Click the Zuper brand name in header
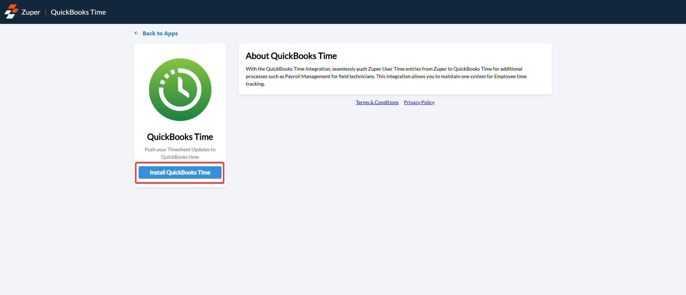Image resolution: width=686 pixels, height=295 pixels. (31, 12)
